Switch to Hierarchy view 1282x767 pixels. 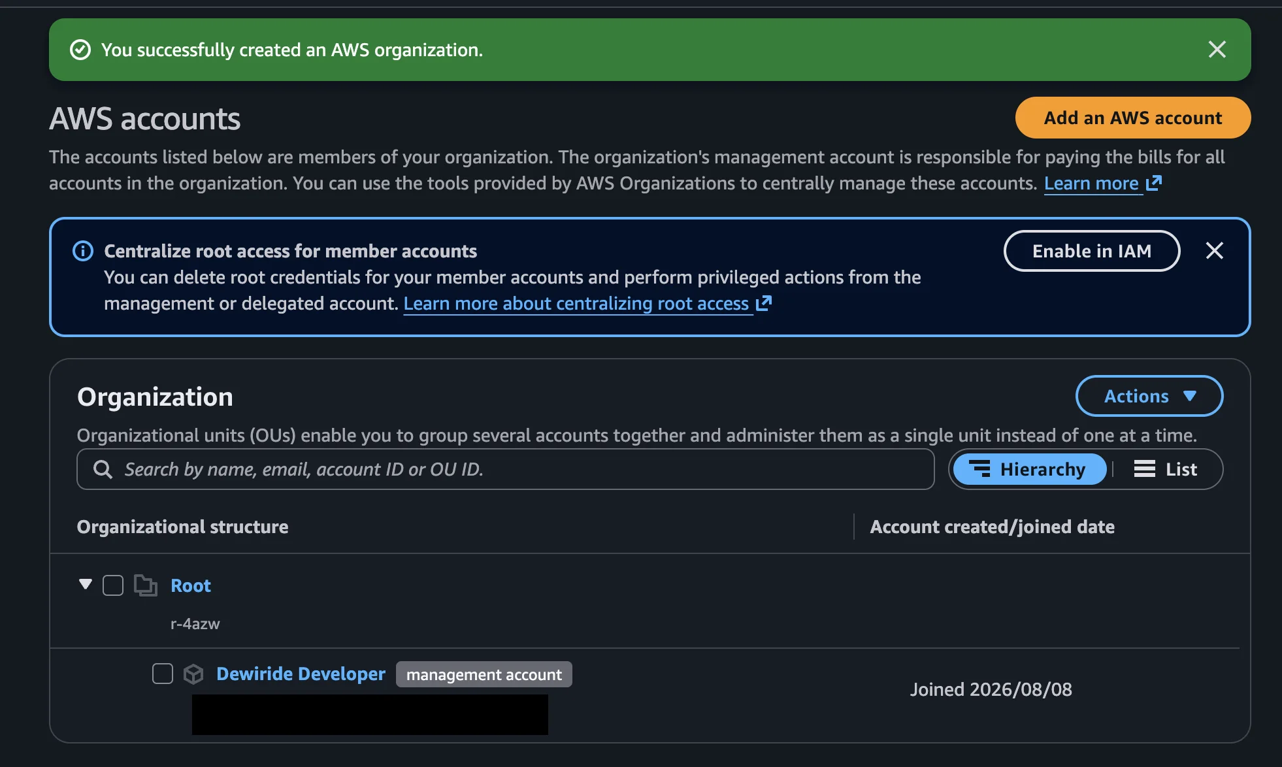tap(1029, 469)
